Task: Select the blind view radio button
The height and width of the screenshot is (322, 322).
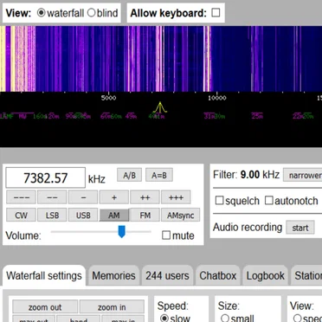Action: 91,13
